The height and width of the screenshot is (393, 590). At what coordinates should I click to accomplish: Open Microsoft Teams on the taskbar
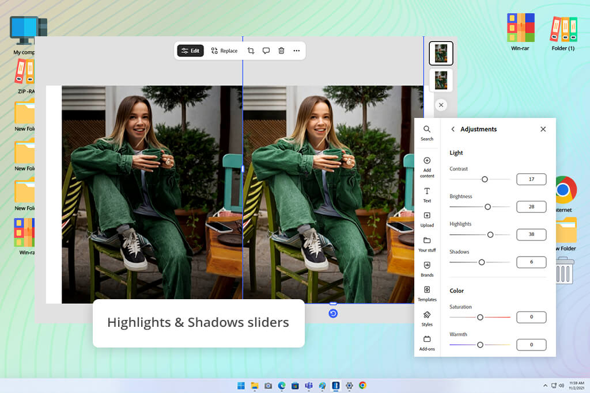tap(309, 386)
